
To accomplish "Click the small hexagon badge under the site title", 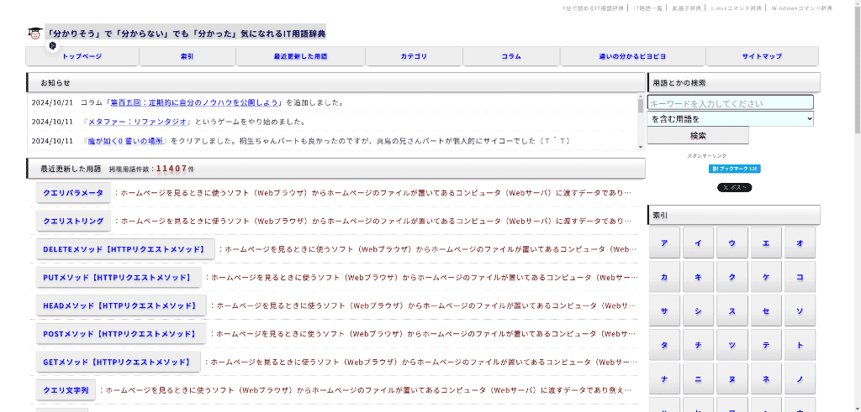I will [53, 45].
